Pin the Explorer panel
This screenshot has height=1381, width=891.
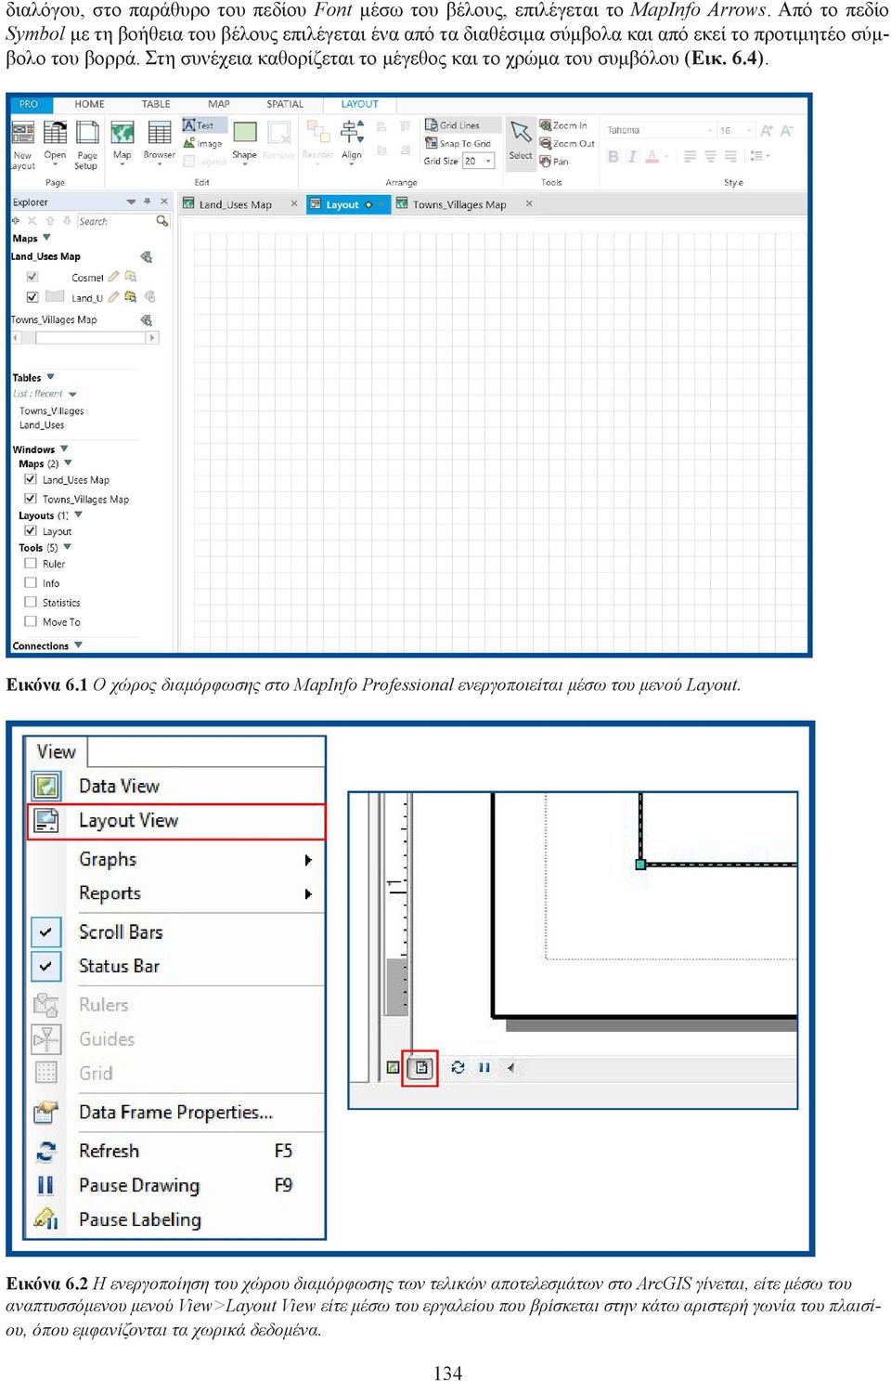tap(147, 202)
